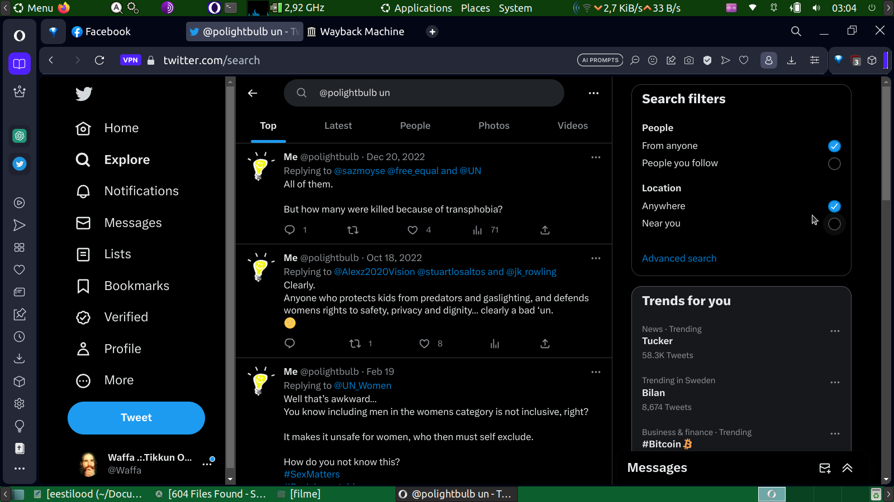The image size is (894, 502).
Task: Open the volume control in system tray
Action: pyautogui.click(x=816, y=8)
